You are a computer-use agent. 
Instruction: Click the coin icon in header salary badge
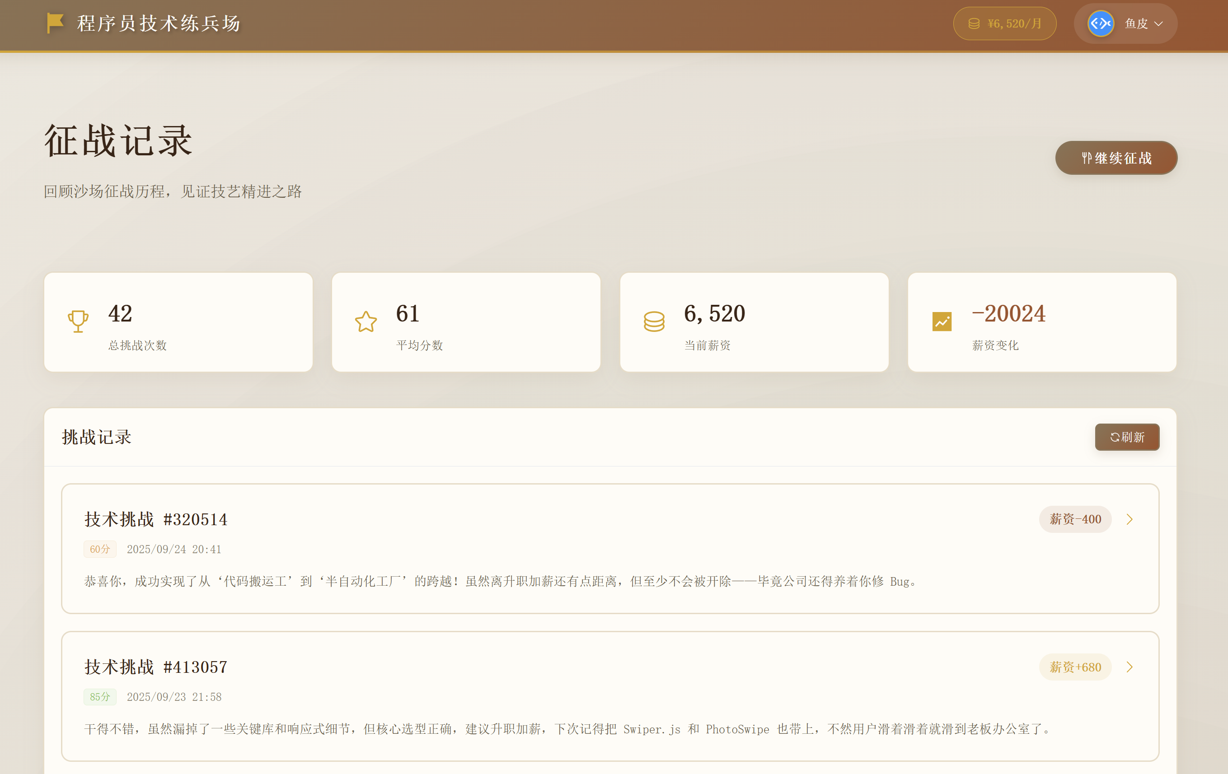pos(974,23)
